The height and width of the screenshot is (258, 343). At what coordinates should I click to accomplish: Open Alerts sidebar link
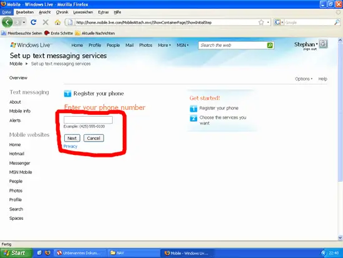click(15, 121)
